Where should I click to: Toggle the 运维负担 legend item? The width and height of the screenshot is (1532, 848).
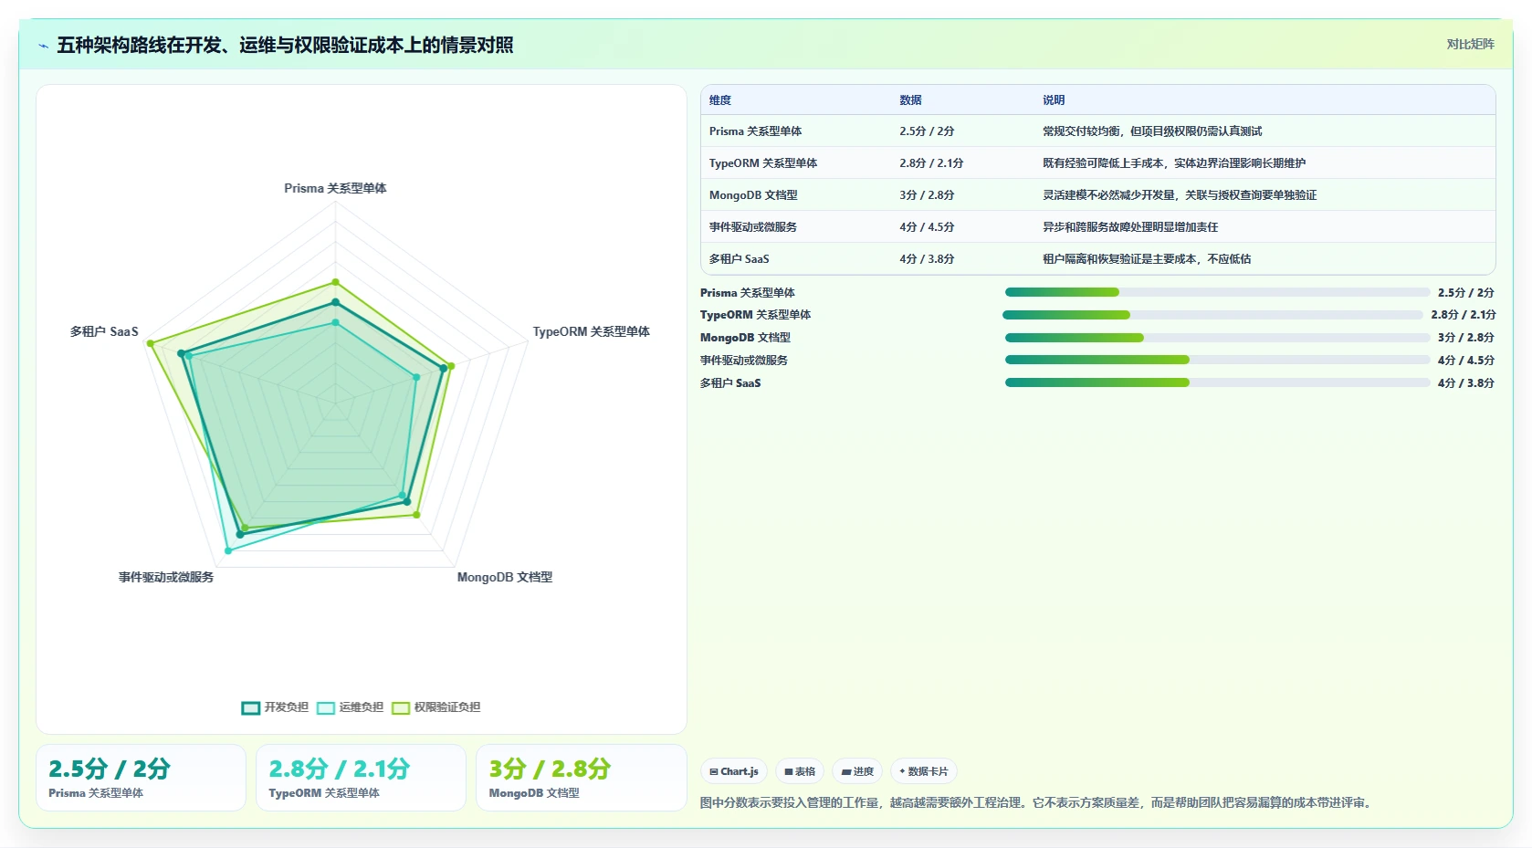click(x=350, y=707)
